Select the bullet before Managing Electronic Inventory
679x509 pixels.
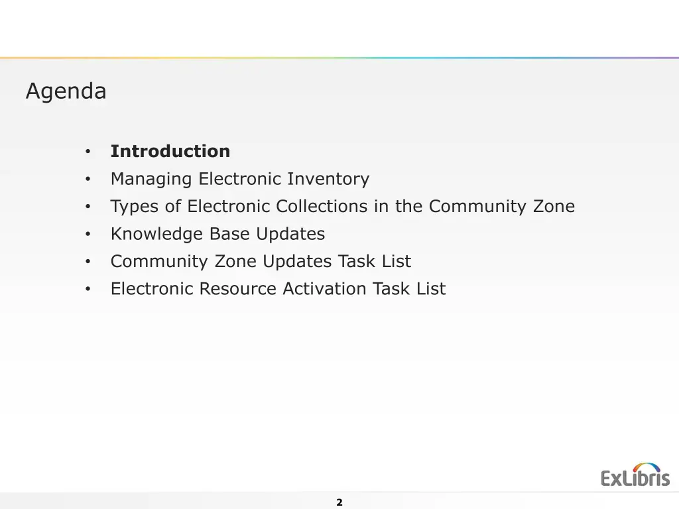click(88, 179)
